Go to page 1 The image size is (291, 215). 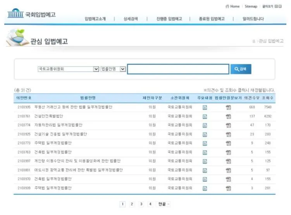[122, 204]
